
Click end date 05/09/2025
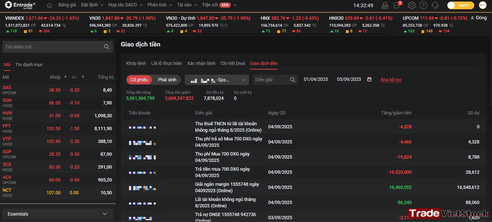click(349, 79)
